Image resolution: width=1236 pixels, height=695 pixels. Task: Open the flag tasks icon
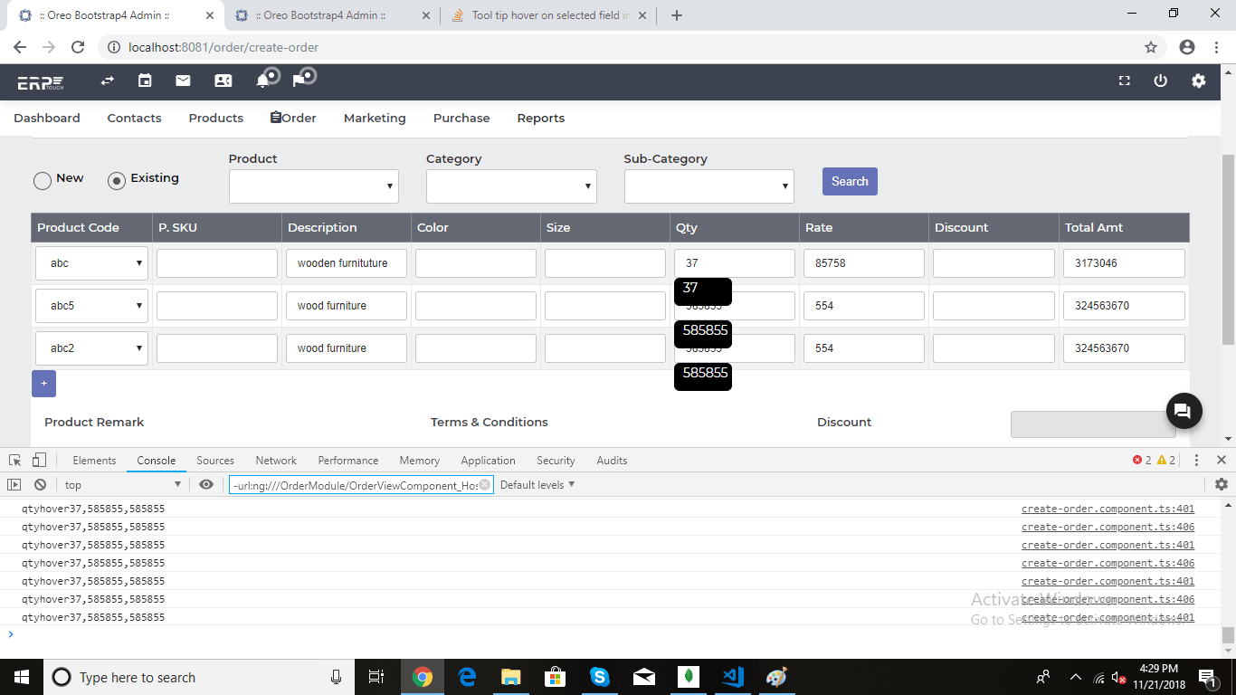[x=299, y=81]
